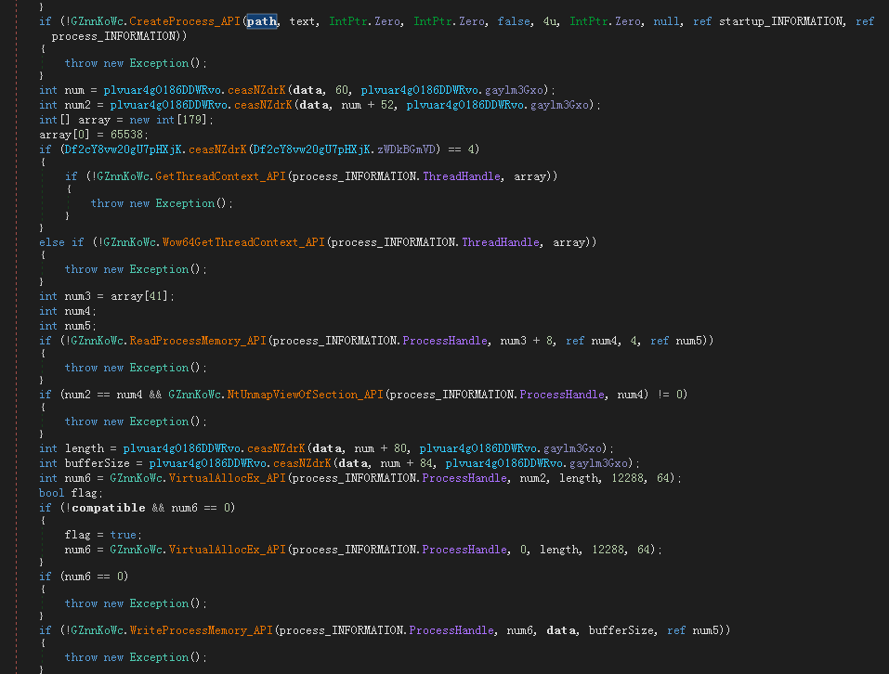Click the 'num2 == num4' comparison
Screen dimensions: 889x674
[104, 395]
